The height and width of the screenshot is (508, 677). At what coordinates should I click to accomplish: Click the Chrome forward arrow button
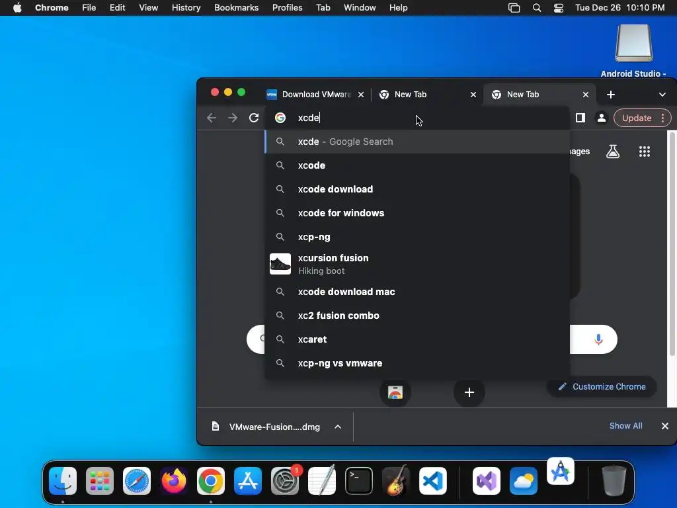[232, 118]
